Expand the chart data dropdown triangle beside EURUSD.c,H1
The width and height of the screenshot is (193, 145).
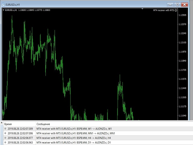(x=3, y=10)
